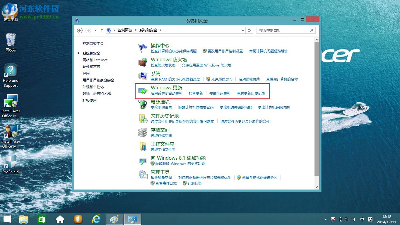Select 网络和 Internet in the sidebar
The height and width of the screenshot is (225, 400).
(x=95, y=60)
